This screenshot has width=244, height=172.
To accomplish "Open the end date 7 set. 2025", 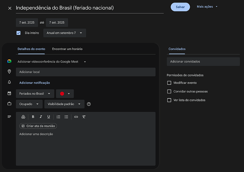I will 57,23.
